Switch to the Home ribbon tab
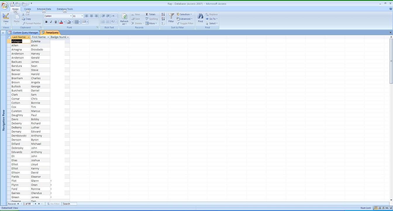Screen dimensions: 393x211 coord(15,9)
